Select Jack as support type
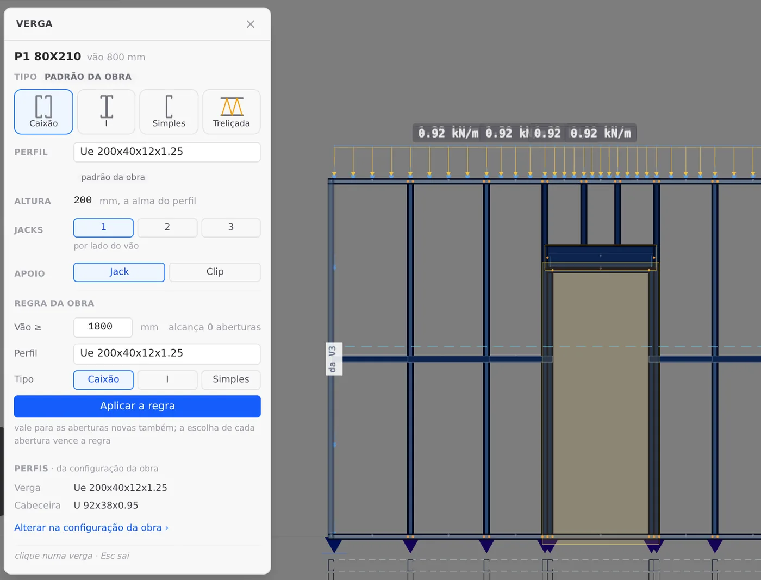Viewport: 761px width, 580px height. [119, 272]
